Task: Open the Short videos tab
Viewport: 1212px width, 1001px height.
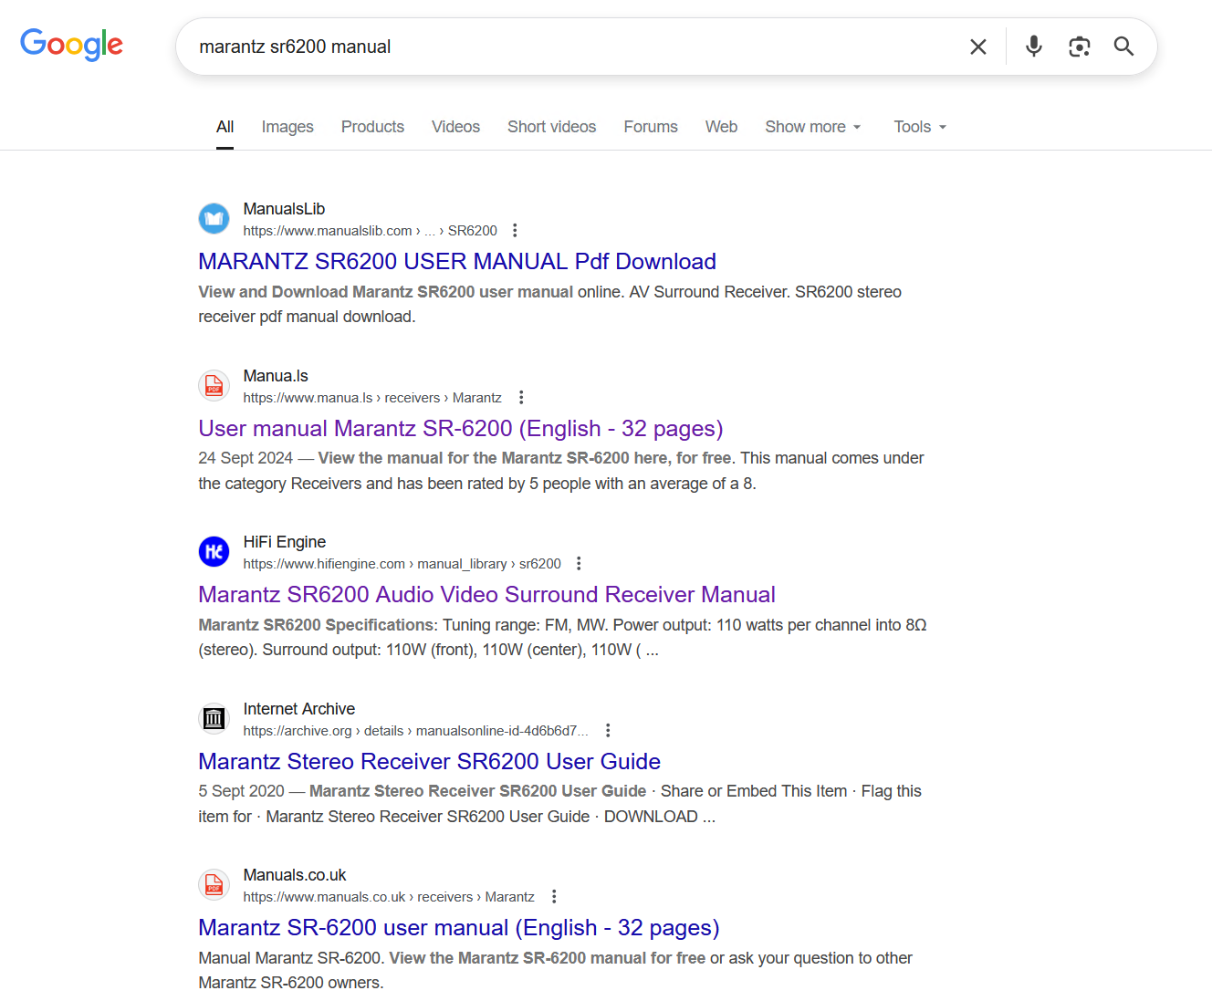Action: click(x=551, y=127)
